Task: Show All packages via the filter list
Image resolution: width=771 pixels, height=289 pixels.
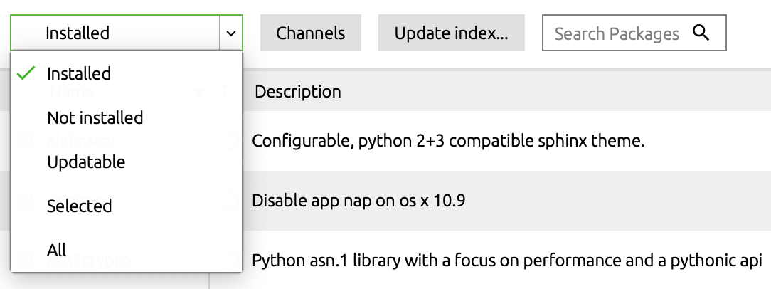Action: (x=57, y=250)
